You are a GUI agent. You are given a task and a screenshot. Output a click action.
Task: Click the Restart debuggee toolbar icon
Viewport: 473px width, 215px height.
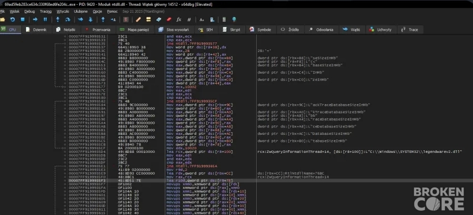coord(12,20)
